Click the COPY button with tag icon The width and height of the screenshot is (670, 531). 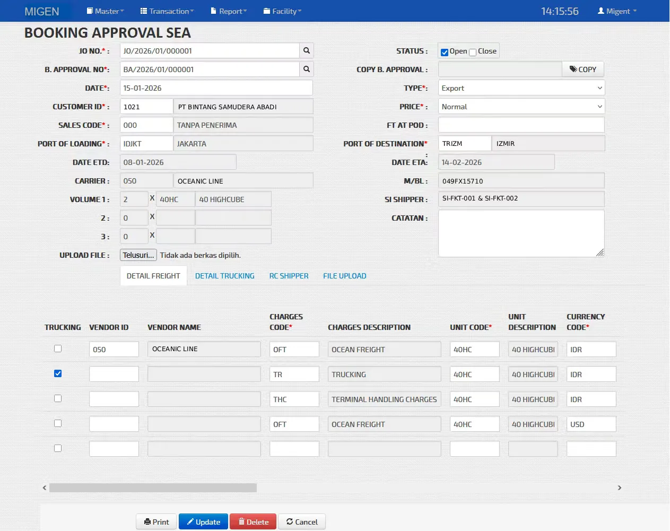tap(583, 69)
